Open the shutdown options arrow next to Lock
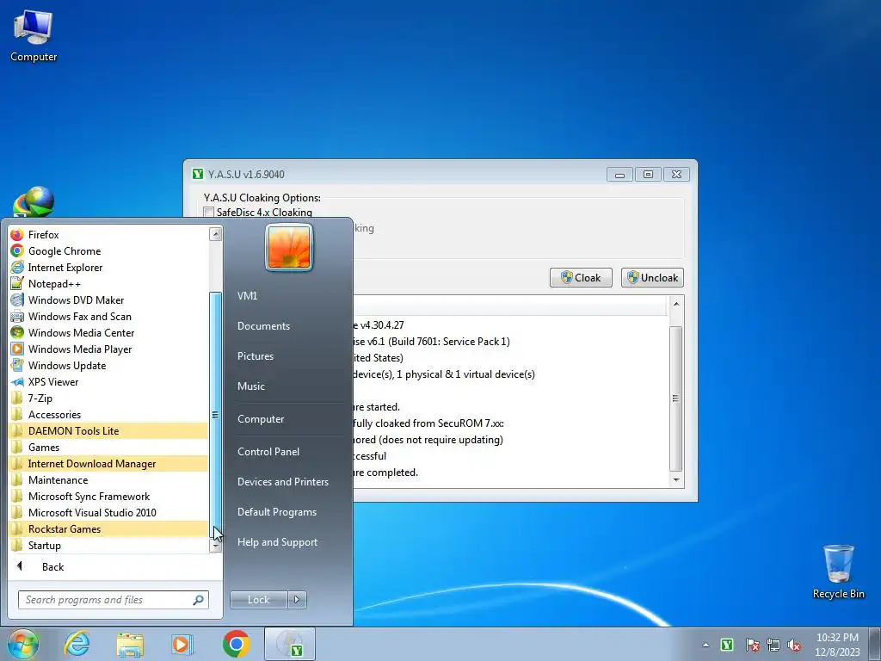This screenshot has height=661, width=881. click(x=297, y=600)
